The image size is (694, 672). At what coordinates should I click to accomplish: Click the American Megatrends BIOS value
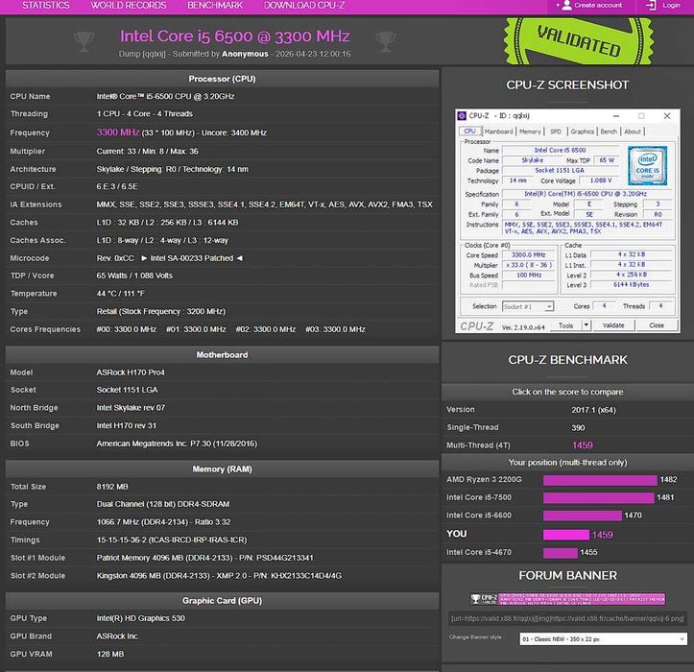(177, 444)
